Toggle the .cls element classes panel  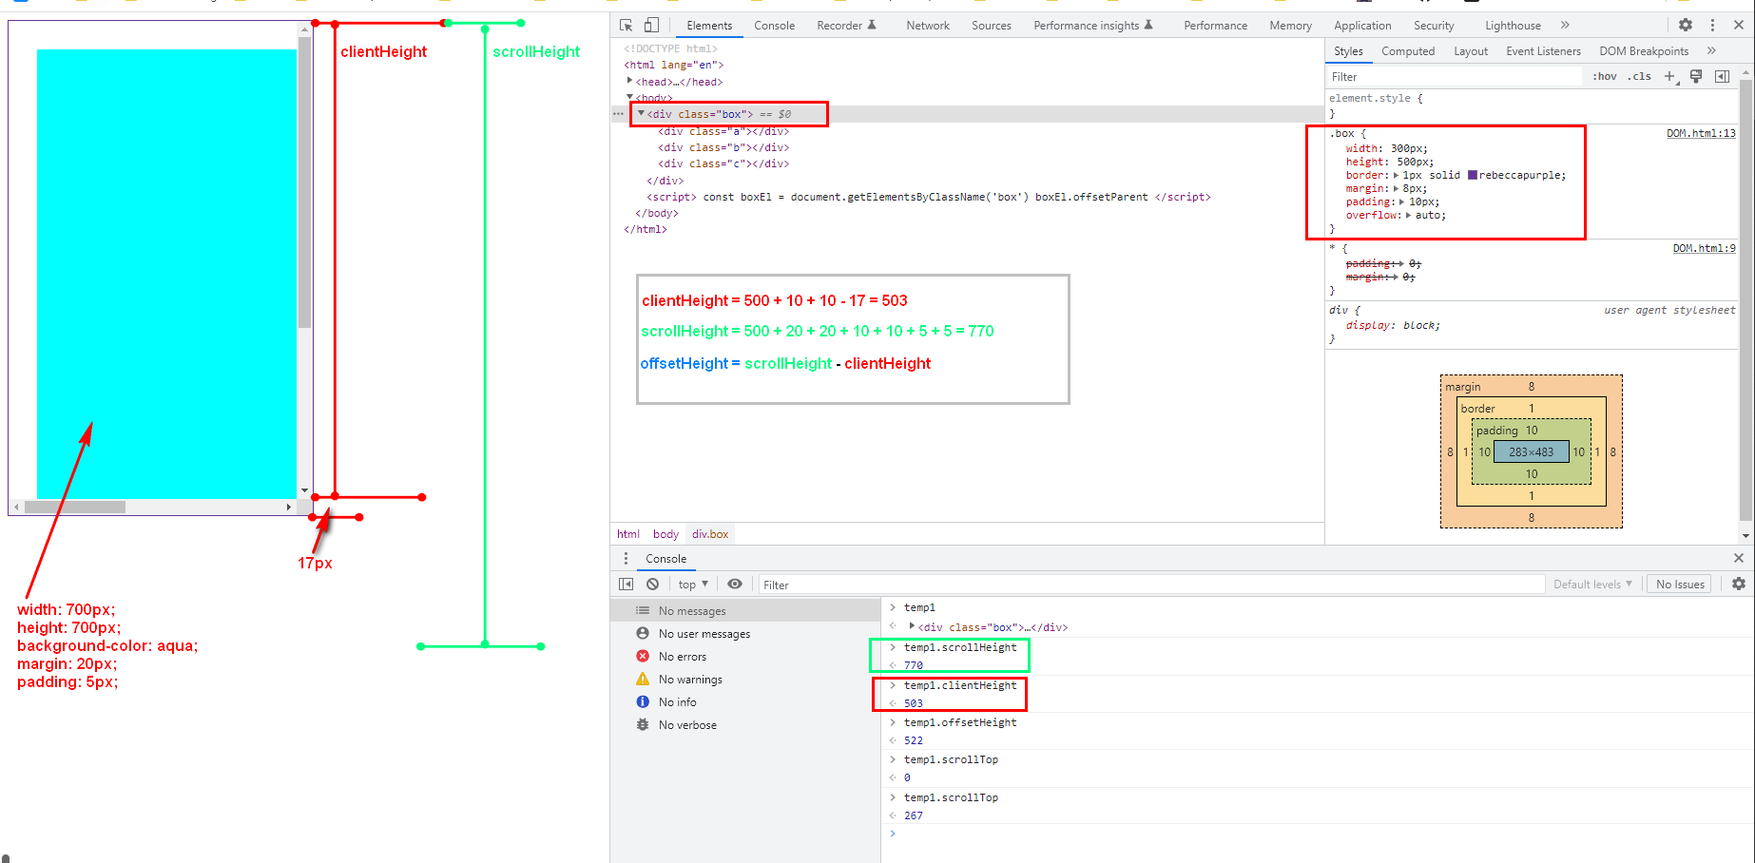(x=1639, y=76)
